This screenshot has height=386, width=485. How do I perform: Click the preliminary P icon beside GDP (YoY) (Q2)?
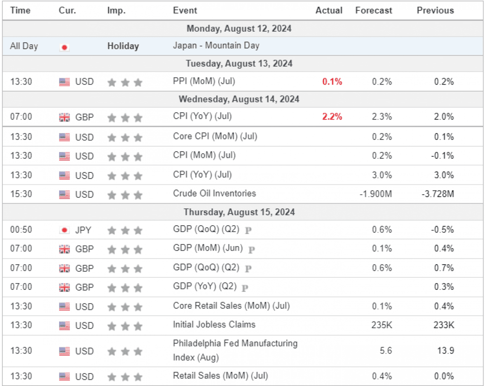244,288
